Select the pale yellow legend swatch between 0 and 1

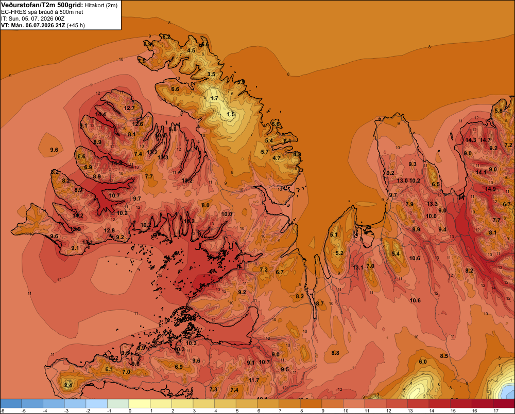click(x=140, y=404)
